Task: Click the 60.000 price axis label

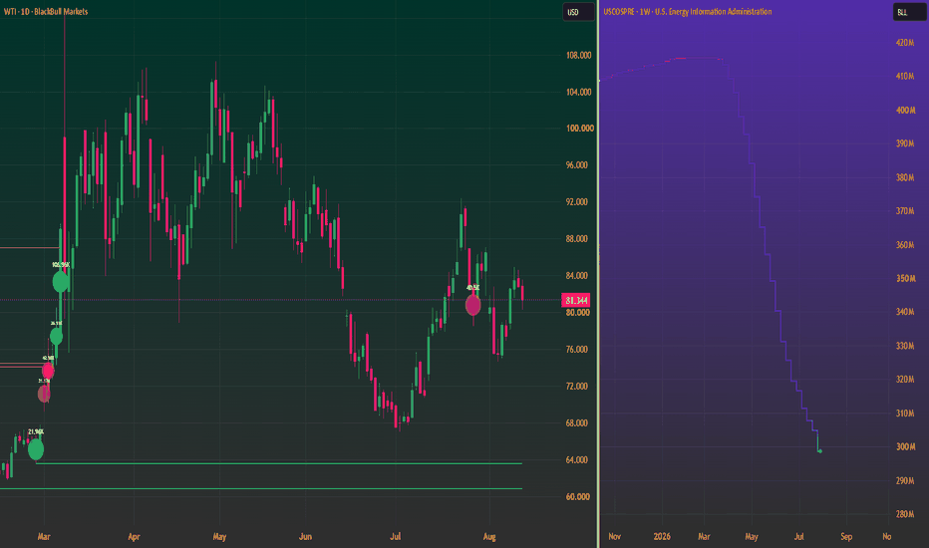Action: 577,496
